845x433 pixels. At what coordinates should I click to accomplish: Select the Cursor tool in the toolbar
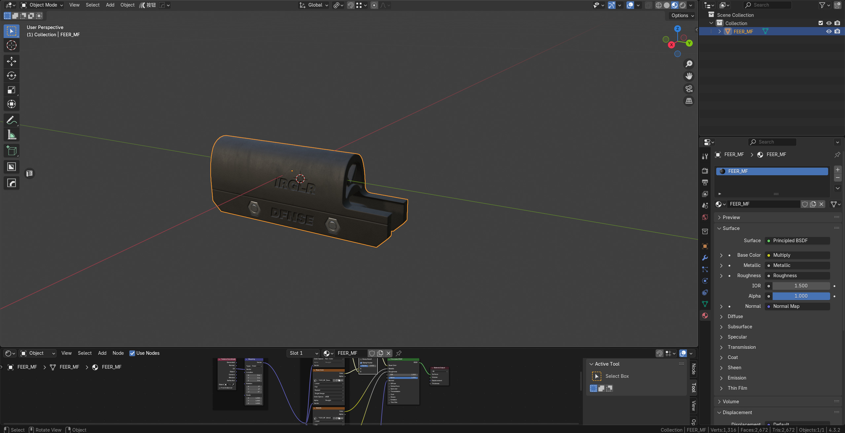tap(12, 45)
